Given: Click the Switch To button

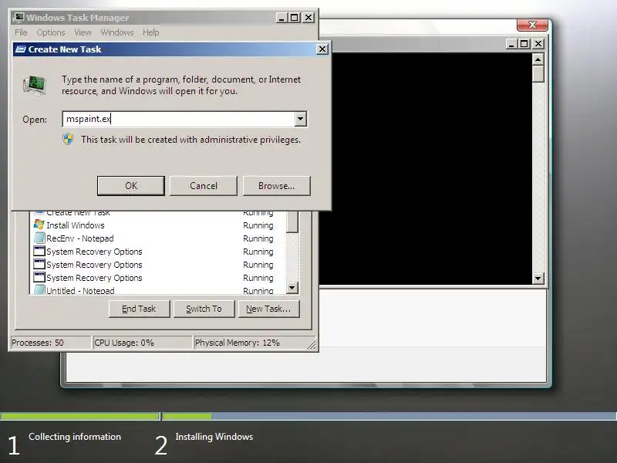Looking at the screenshot, I should point(204,309).
